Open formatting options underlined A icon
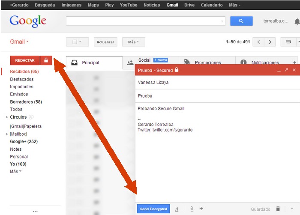Image resolution: width=300 pixels, height=215 pixels. (177, 209)
